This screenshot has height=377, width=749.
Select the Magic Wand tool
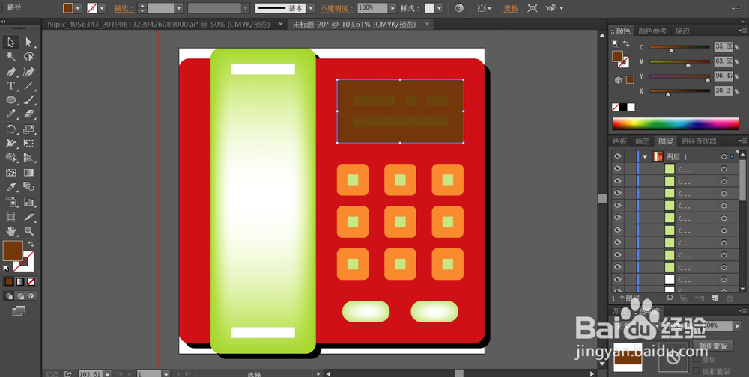pyautogui.click(x=11, y=57)
